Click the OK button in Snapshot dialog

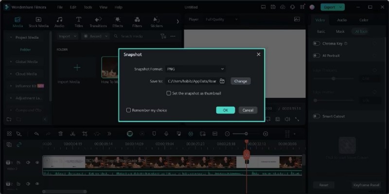(x=225, y=110)
